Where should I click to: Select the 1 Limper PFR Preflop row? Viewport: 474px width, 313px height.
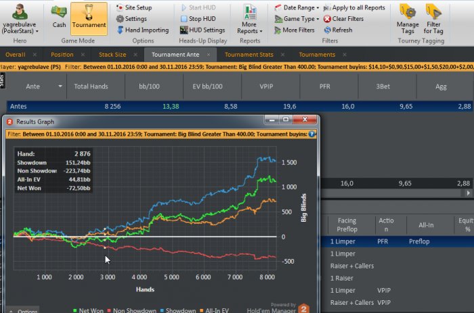pyautogui.click(x=397, y=241)
